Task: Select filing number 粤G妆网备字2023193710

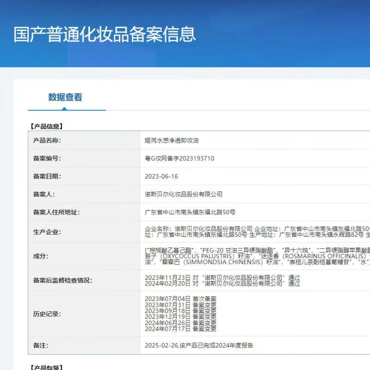Action: point(179,158)
